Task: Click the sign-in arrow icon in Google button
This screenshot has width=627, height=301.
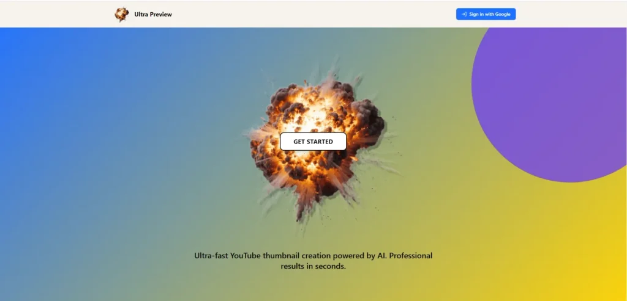Action: point(464,14)
